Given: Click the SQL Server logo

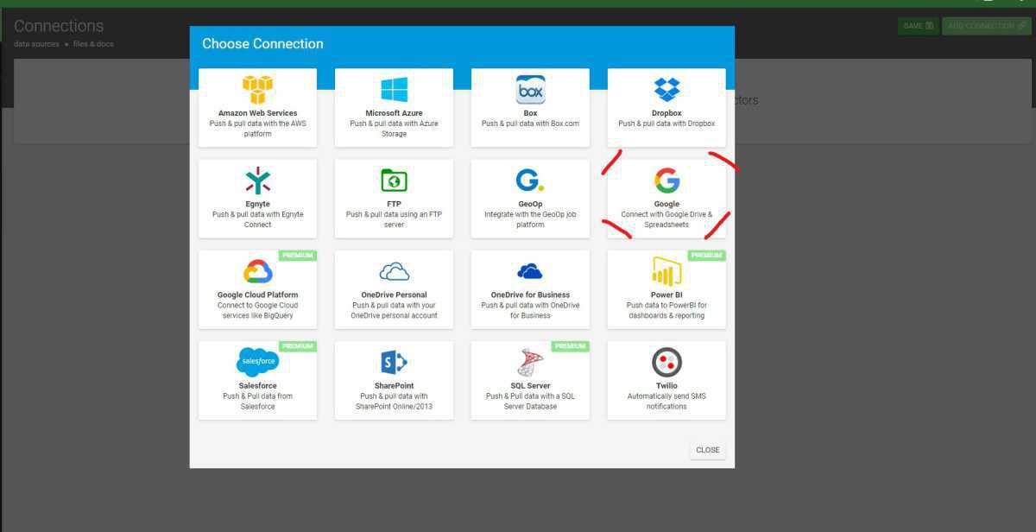Looking at the screenshot, I should 530,362.
